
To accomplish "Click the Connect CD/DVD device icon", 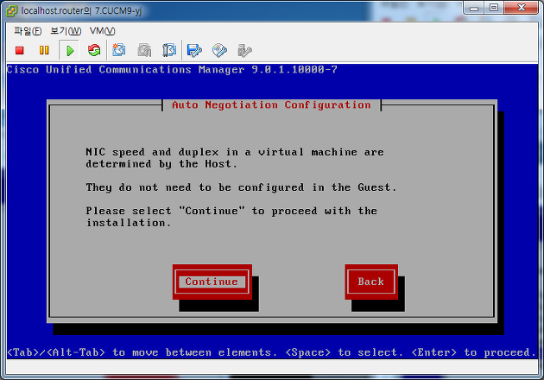I will tap(219, 50).
